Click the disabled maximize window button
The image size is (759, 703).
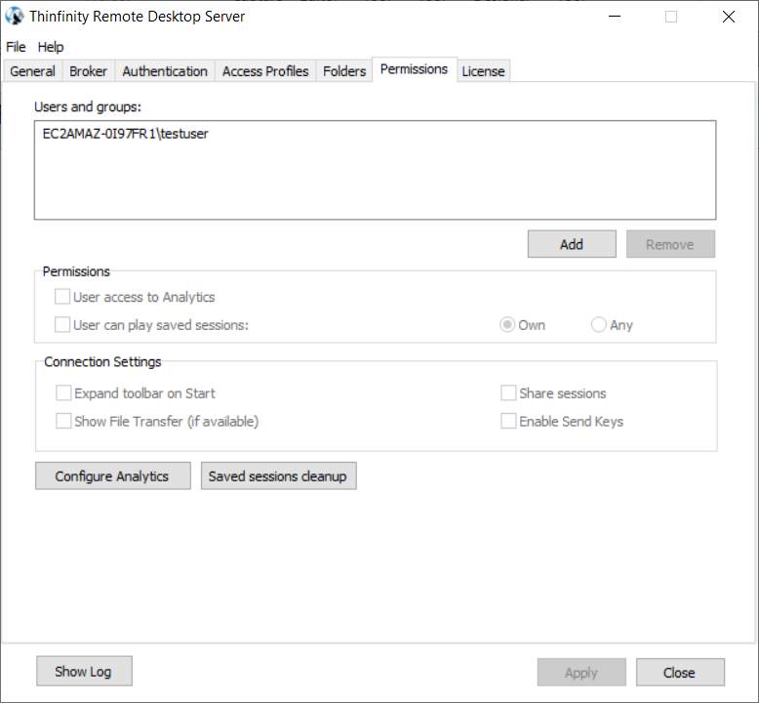(x=671, y=17)
